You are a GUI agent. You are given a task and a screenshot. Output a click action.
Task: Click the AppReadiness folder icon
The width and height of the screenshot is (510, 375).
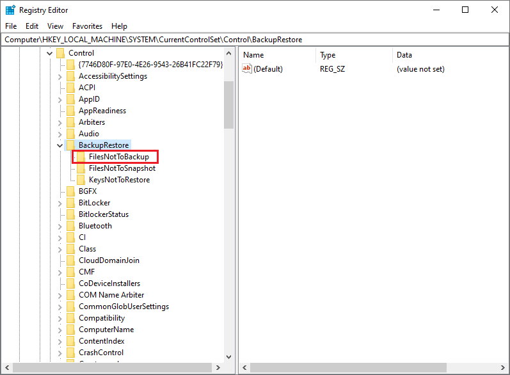[x=70, y=111]
